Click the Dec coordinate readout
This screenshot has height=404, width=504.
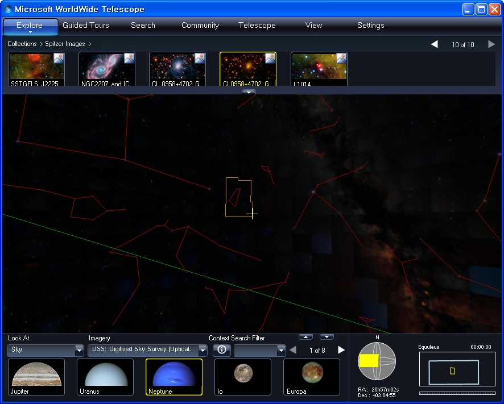(377, 395)
